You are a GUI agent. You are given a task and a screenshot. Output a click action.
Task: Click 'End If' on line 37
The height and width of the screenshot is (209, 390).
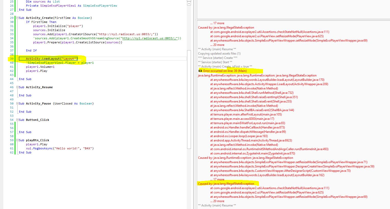(x=31, y=50)
